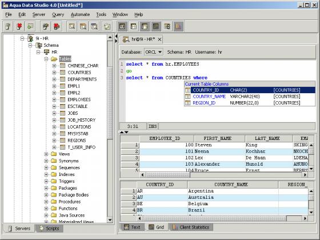
Task: Toggle the grid results toolbar button
Action: [155, 26]
